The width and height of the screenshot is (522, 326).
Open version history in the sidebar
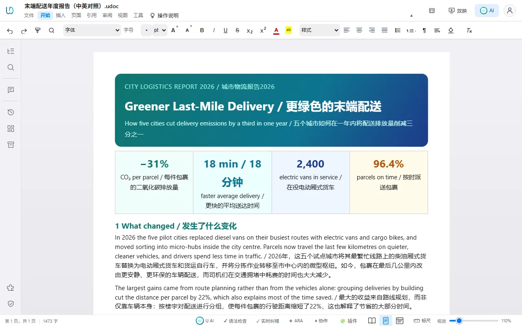[x=11, y=112]
